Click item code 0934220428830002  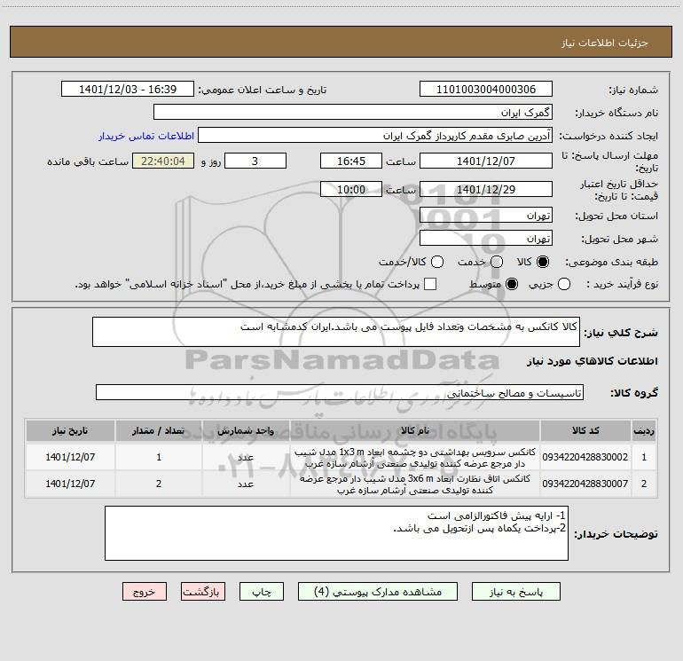pos(585,457)
